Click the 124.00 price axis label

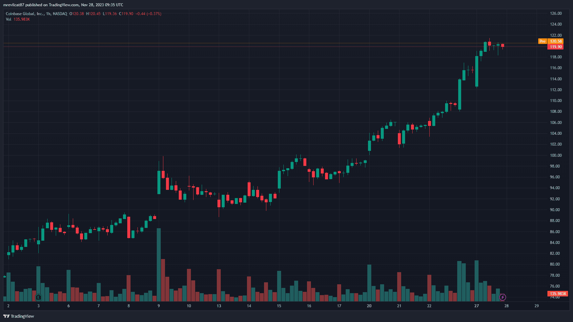556,24
